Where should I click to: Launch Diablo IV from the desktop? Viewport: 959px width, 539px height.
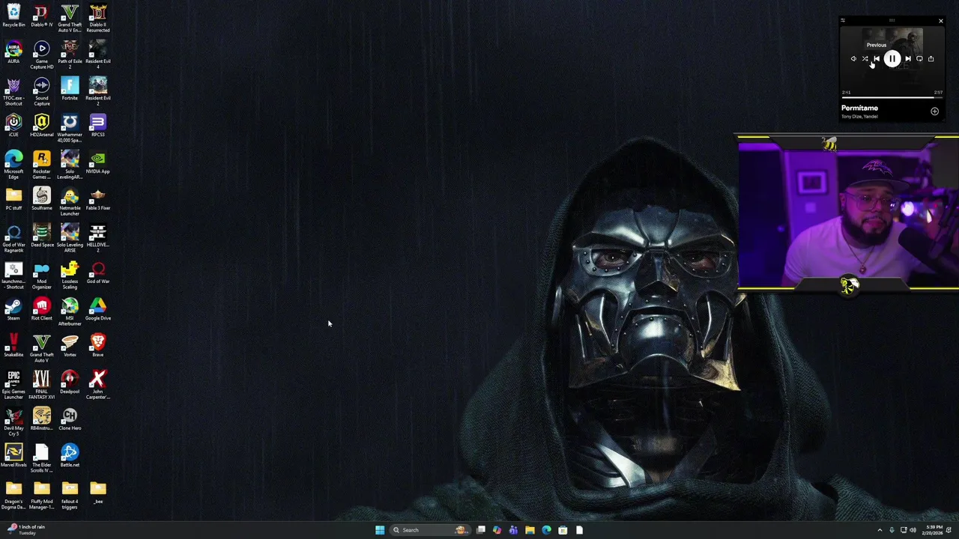(41, 16)
